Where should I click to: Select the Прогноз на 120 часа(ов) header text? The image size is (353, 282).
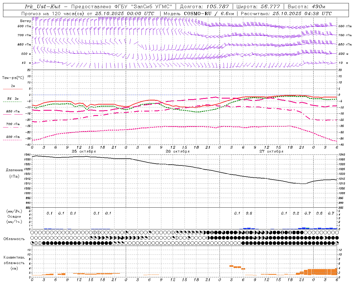pos(53,13)
